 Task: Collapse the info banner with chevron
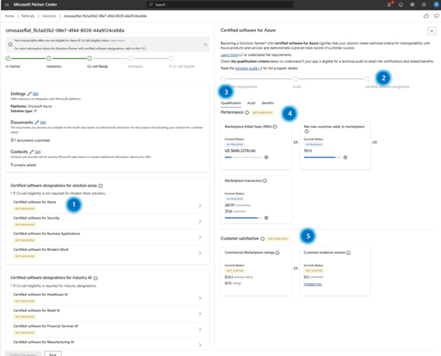(x=206, y=44)
